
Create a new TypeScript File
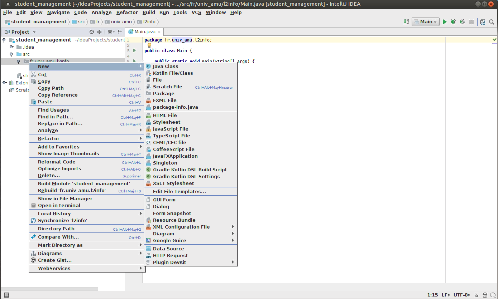(x=191, y=136)
